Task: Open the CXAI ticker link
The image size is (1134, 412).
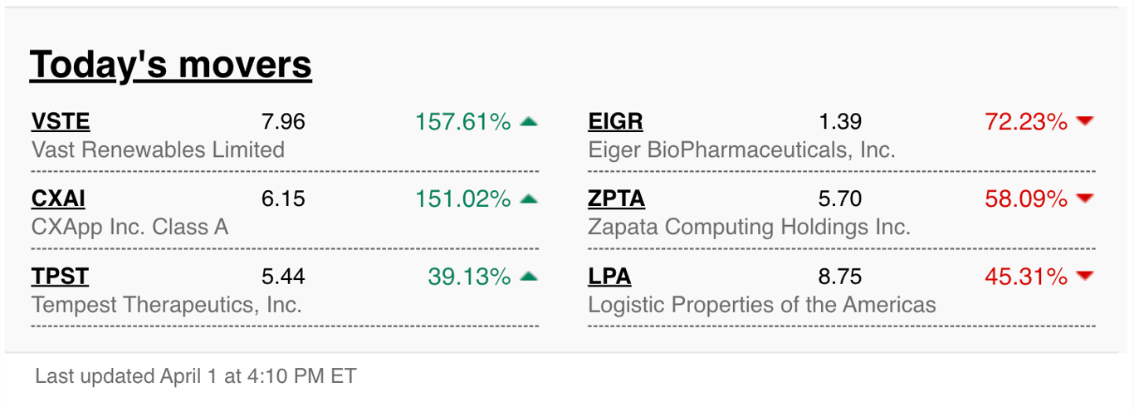Action: pos(58,199)
